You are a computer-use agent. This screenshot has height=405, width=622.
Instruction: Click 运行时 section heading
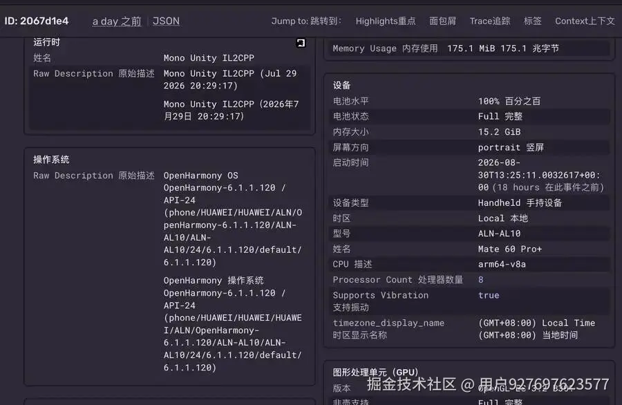point(47,42)
